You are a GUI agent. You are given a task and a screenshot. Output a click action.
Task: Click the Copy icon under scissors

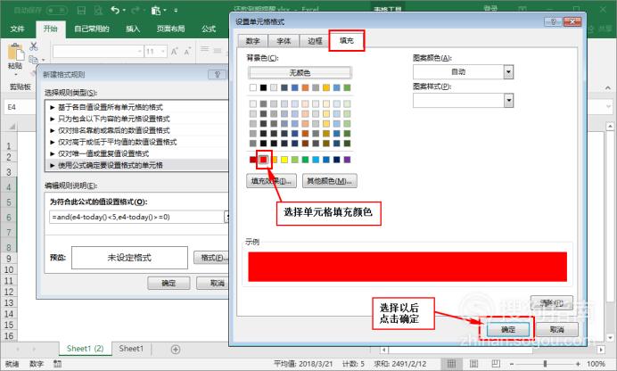pos(34,60)
